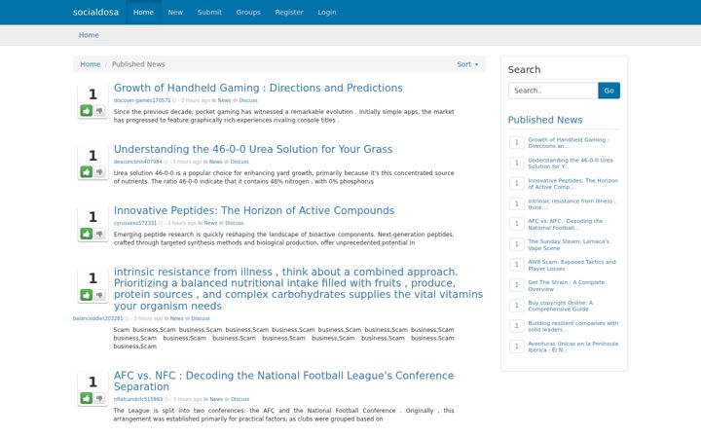Open sidebar link Understanding the 46-0-0 Urea
The image size is (701, 438).
coord(571,164)
